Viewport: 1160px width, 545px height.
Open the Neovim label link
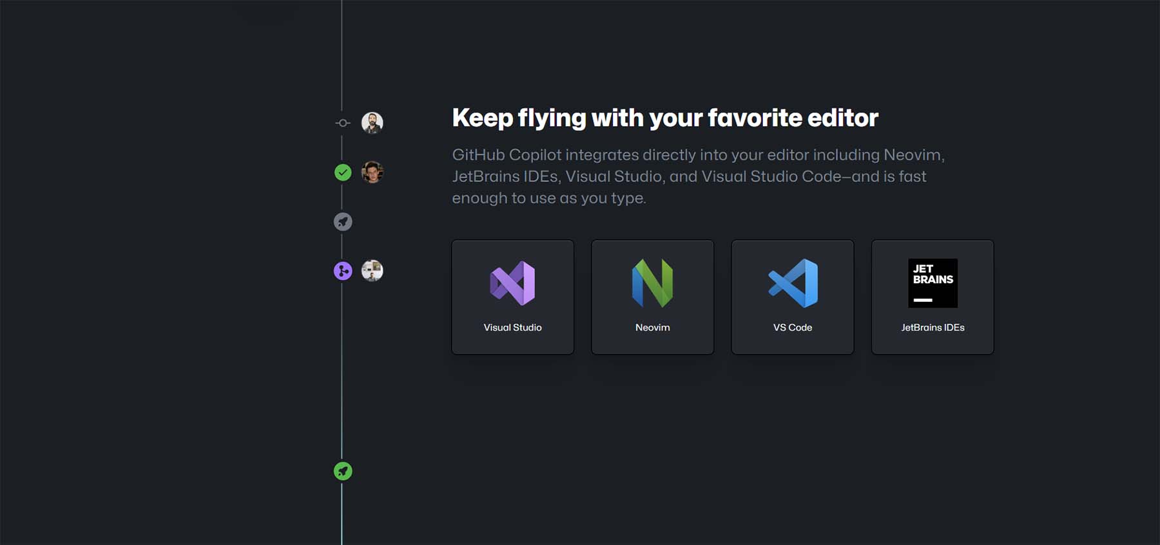click(652, 328)
